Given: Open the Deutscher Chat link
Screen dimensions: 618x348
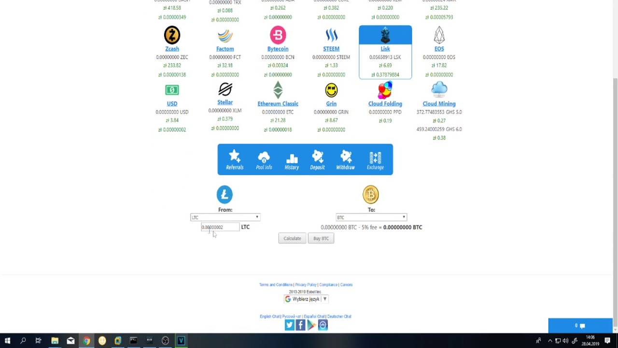Looking at the screenshot, I should (339, 317).
